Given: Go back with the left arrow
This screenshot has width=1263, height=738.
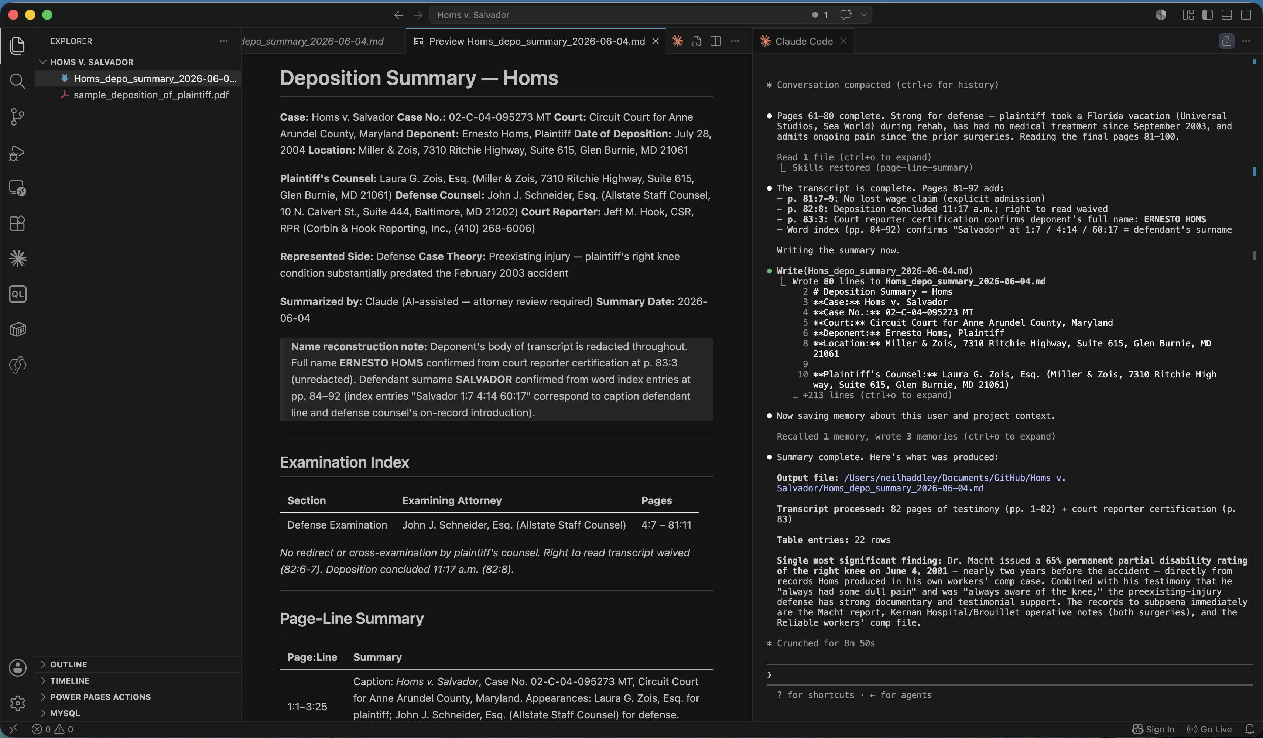Looking at the screenshot, I should [398, 15].
